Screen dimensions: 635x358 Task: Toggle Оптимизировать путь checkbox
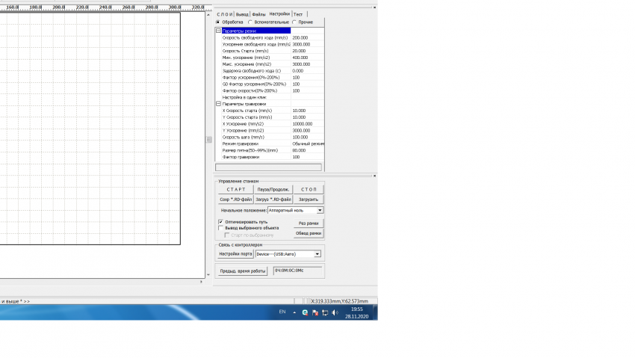[x=220, y=222]
